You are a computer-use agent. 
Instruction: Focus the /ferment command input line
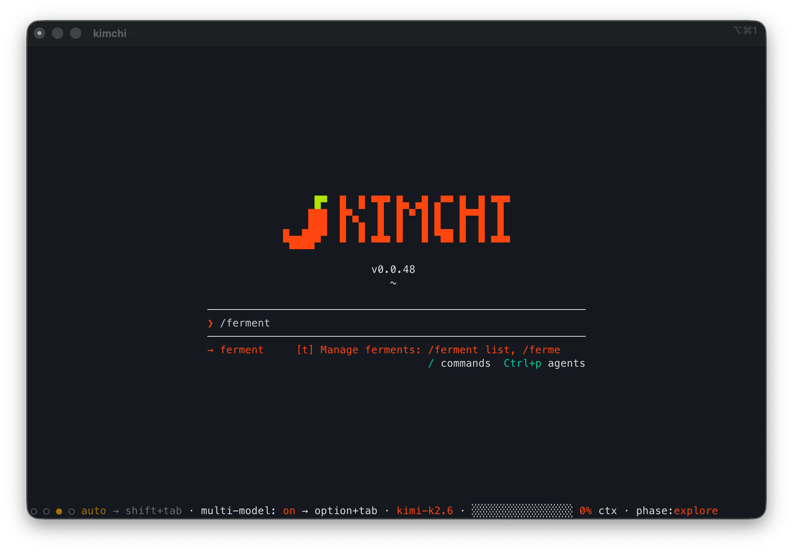pos(396,323)
